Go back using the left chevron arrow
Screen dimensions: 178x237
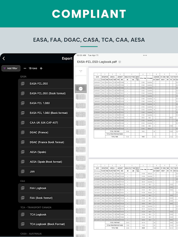click(x=4, y=58)
